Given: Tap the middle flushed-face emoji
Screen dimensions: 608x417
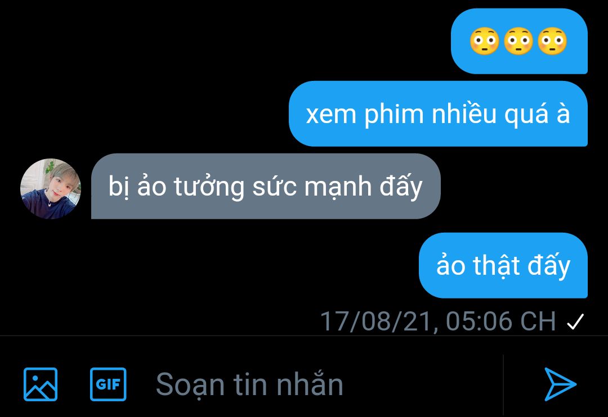Looking at the screenshot, I should (518, 41).
